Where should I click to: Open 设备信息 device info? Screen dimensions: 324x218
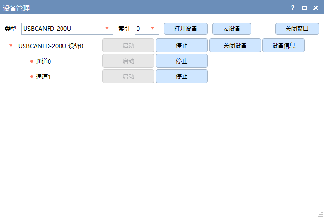pos(284,46)
